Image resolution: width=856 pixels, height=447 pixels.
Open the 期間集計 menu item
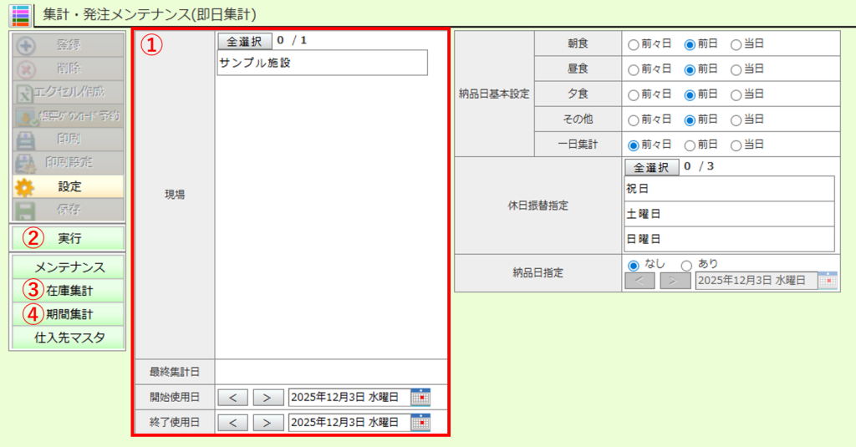[69, 315]
